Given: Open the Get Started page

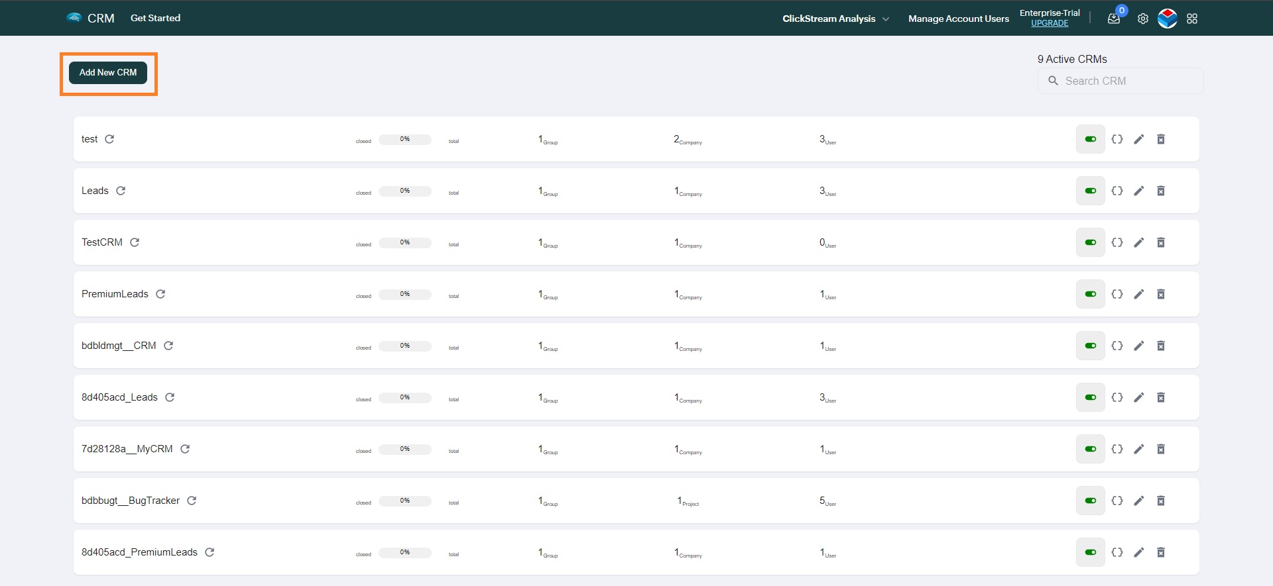Looking at the screenshot, I should [155, 18].
